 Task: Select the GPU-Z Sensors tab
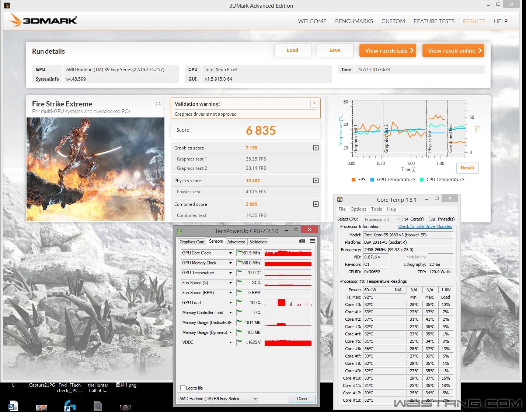[216, 241]
